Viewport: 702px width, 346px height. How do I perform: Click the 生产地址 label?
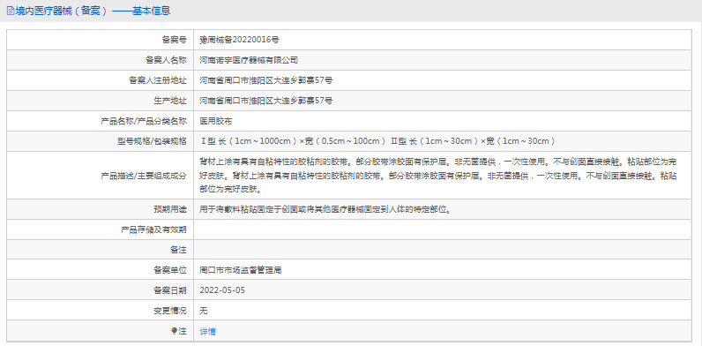coord(170,101)
